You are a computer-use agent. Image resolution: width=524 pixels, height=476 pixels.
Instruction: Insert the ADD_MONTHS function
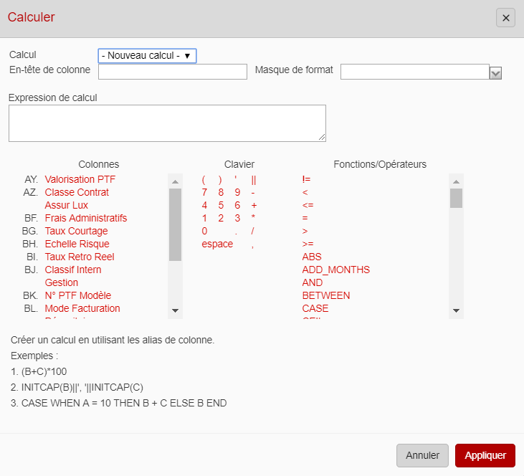[x=335, y=270]
